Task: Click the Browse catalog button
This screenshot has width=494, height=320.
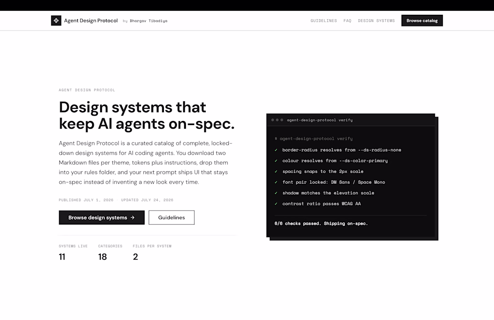Action: coord(422,21)
